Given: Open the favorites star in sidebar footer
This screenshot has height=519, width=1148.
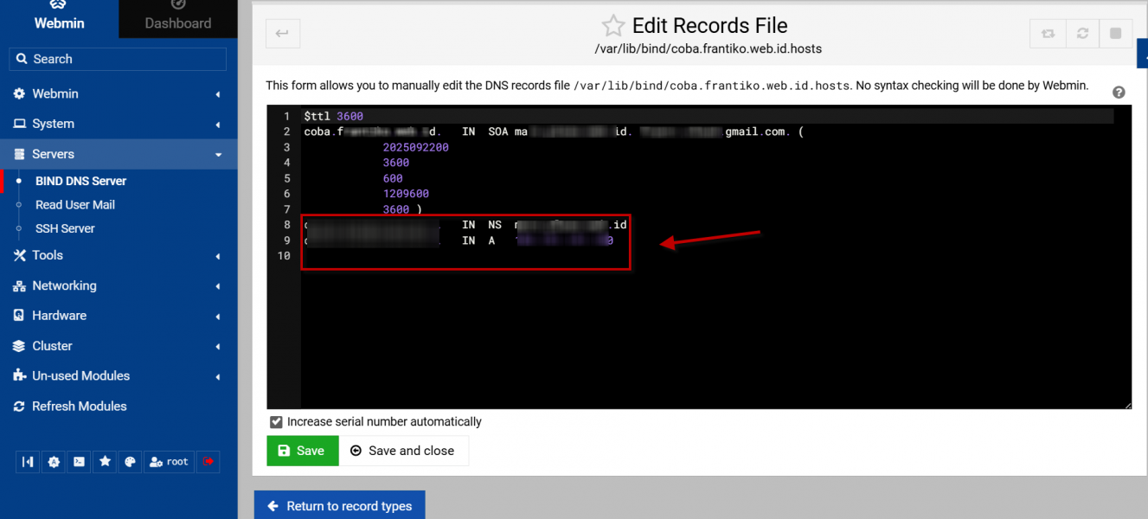Looking at the screenshot, I should click(105, 462).
